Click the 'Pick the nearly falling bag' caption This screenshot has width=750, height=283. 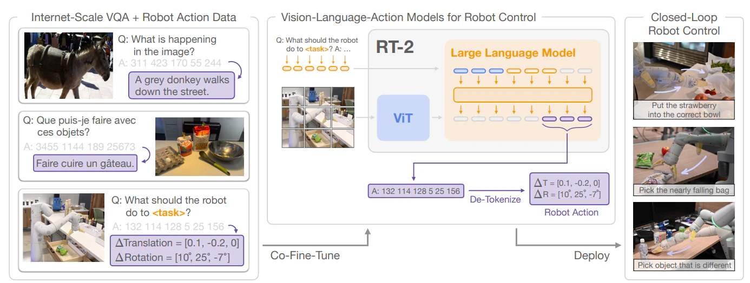click(685, 190)
